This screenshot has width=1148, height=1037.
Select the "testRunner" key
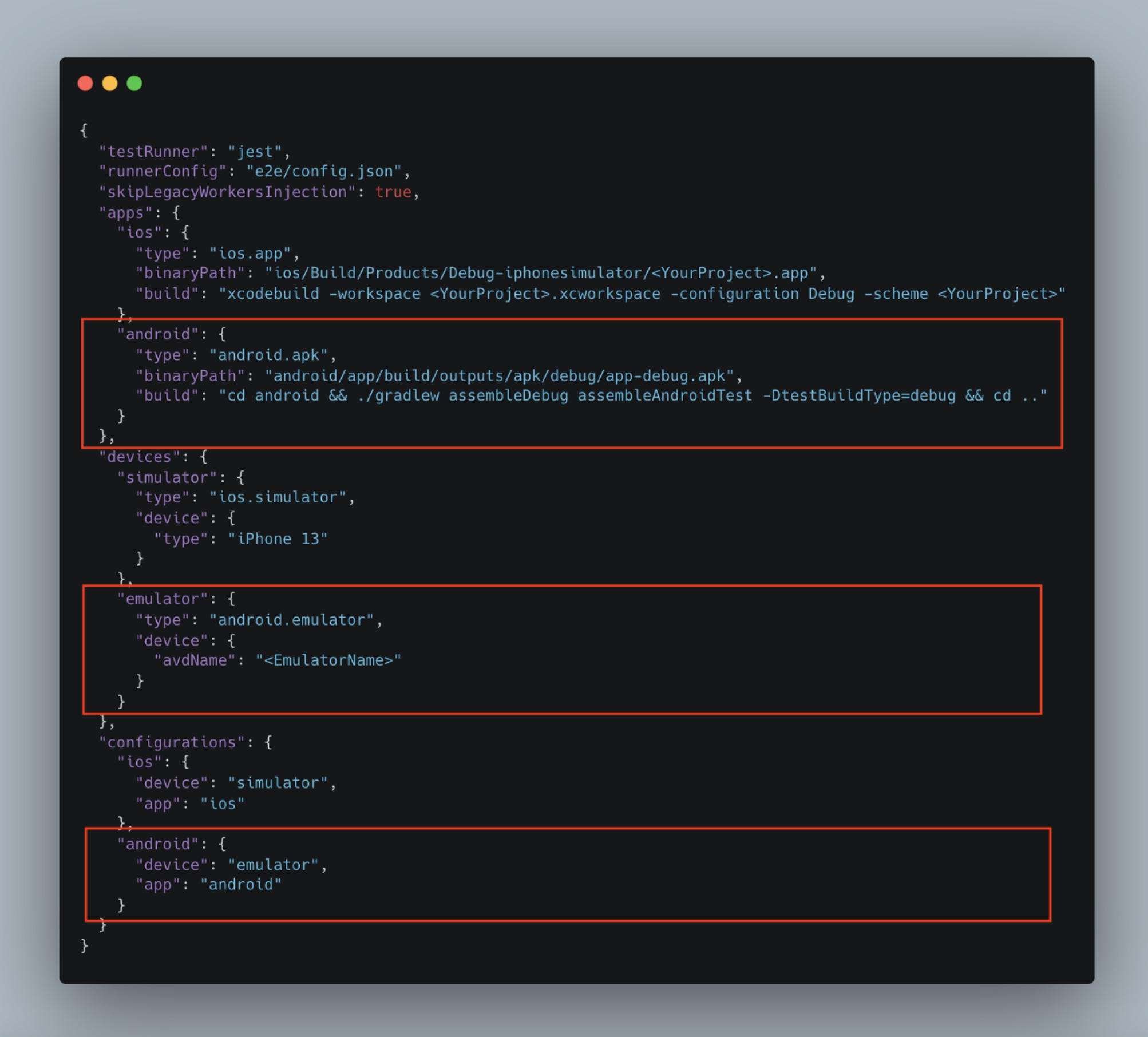[x=153, y=152]
